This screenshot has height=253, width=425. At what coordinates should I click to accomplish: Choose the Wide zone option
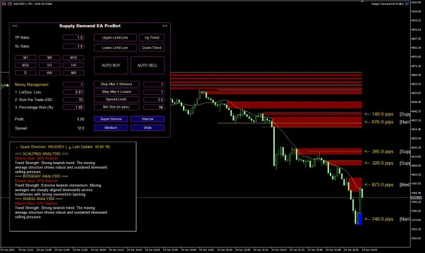pos(148,128)
